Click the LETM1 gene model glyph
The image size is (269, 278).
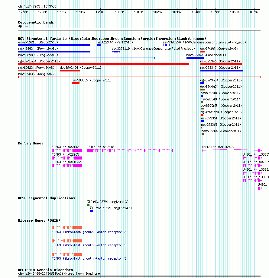(130, 150)
